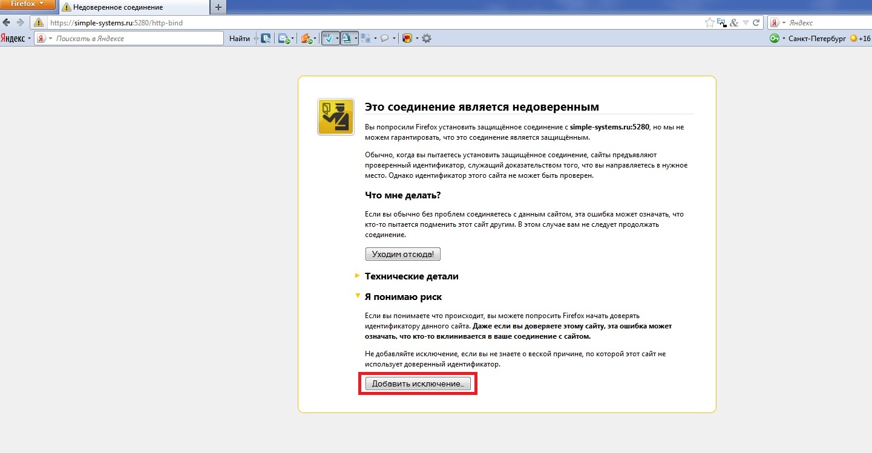Open the Yandex mail envelope icon
The height and width of the screenshot is (453, 872).
(x=283, y=39)
